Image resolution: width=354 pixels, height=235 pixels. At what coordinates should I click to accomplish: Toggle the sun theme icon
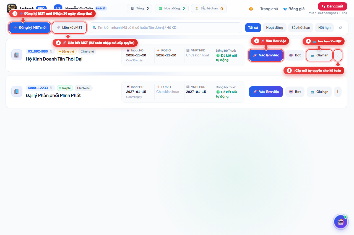pyautogui.click(x=251, y=9)
